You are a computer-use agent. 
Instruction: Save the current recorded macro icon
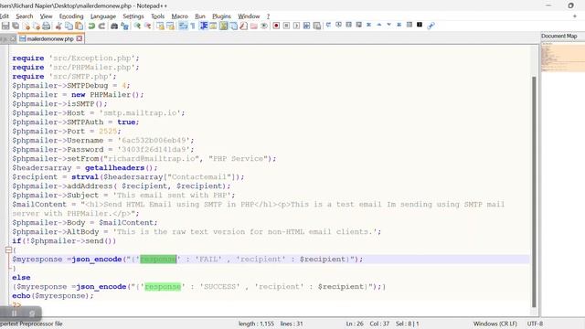tap(317, 26)
